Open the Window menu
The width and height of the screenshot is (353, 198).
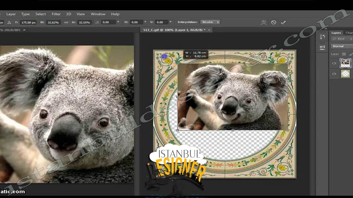tap(98, 14)
